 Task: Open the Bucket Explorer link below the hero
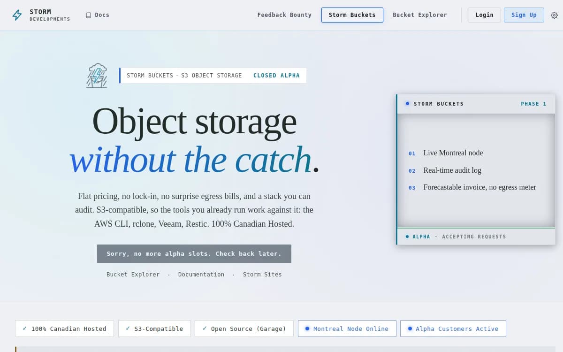[133, 275]
